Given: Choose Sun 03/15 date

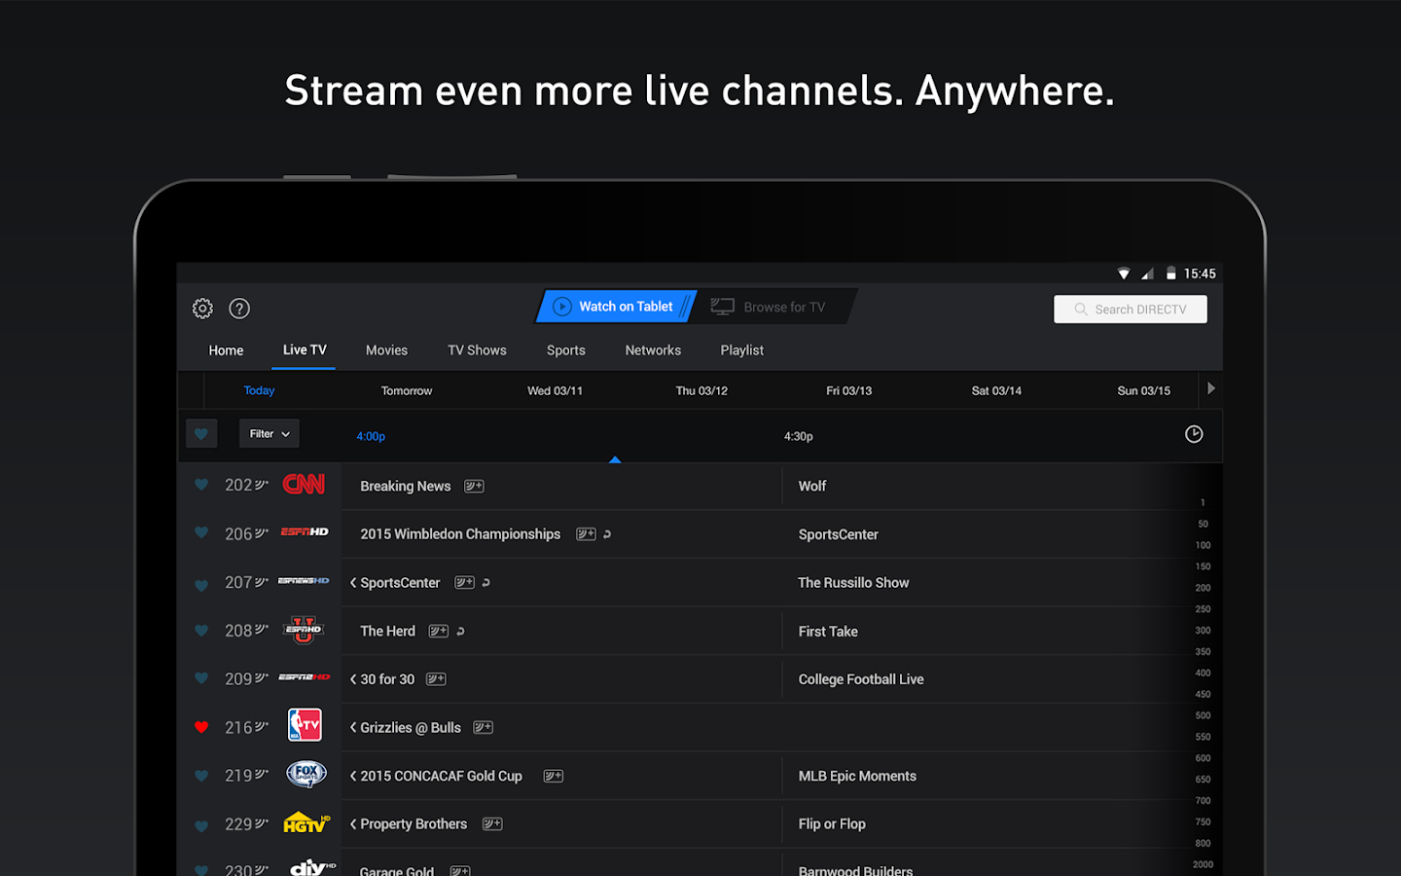Looking at the screenshot, I should coord(1144,390).
